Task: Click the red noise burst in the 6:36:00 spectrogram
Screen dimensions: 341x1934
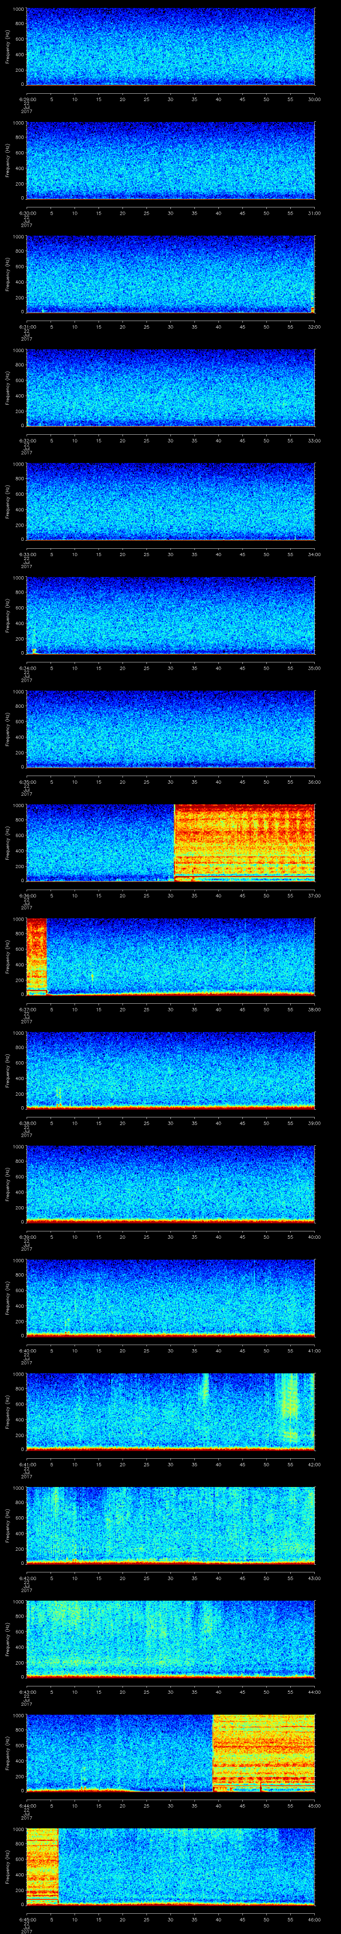Action: pos(243,841)
